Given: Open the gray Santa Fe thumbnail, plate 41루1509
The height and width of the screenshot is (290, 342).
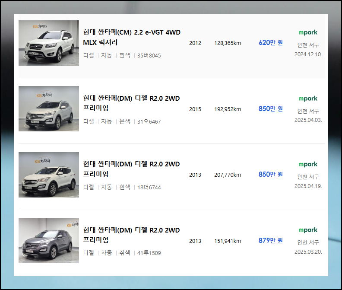Looking at the screenshot, I should click(49, 240).
